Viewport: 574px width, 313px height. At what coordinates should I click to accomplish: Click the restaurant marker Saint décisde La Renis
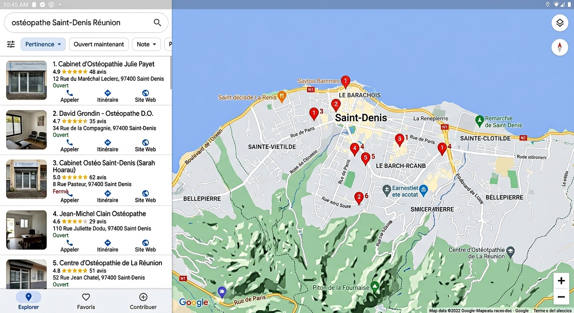point(282,97)
